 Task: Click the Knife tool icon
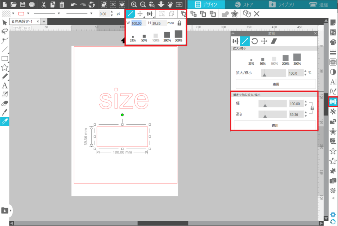5,113
